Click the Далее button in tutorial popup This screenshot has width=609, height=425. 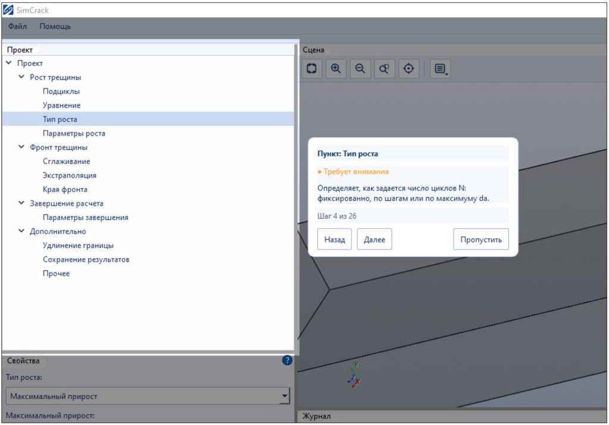pyautogui.click(x=375, y=239)
